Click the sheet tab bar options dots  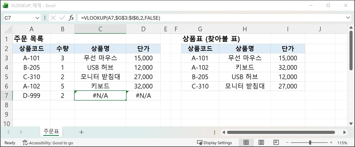(x=214, y=132)
